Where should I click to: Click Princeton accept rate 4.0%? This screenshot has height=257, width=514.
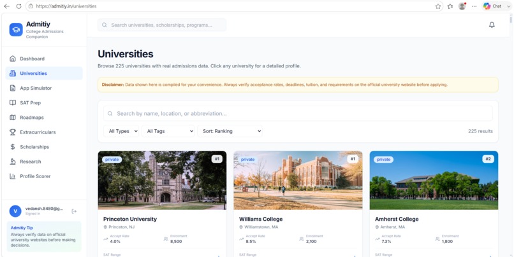point(115,242)
